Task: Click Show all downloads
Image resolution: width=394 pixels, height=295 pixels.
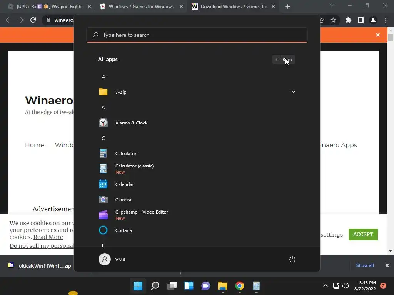Action: [x=365, y=265]
